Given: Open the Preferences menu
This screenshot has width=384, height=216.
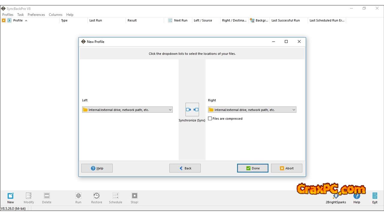Looking at the screenshot, I should tap(36, 15).
